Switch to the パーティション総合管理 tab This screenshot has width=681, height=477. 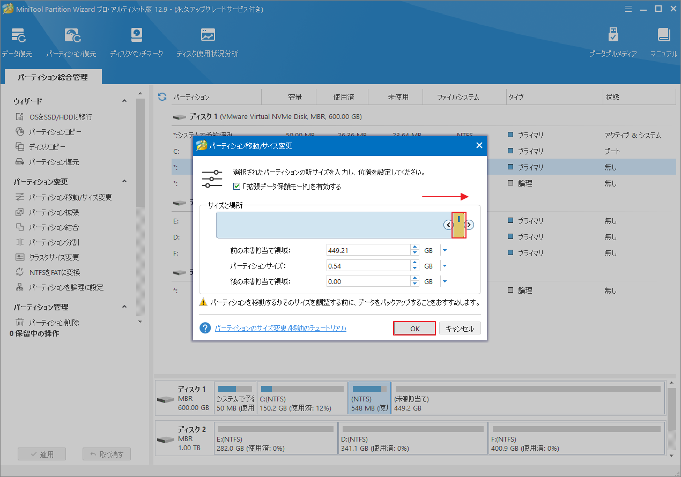(53, 77)
